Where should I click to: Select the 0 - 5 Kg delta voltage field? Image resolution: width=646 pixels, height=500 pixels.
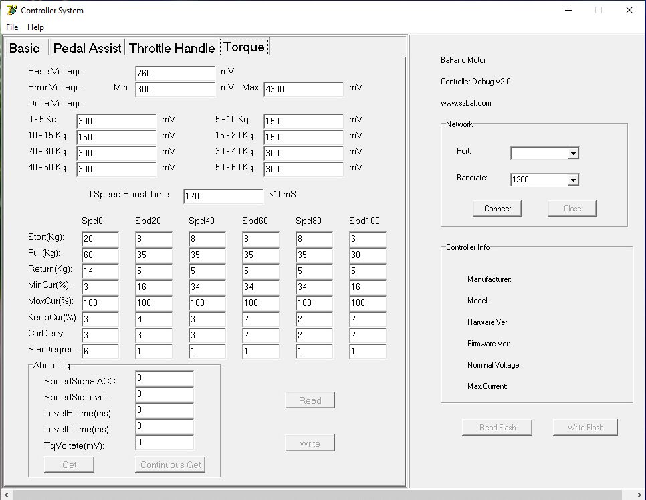(x=116, y=121)
